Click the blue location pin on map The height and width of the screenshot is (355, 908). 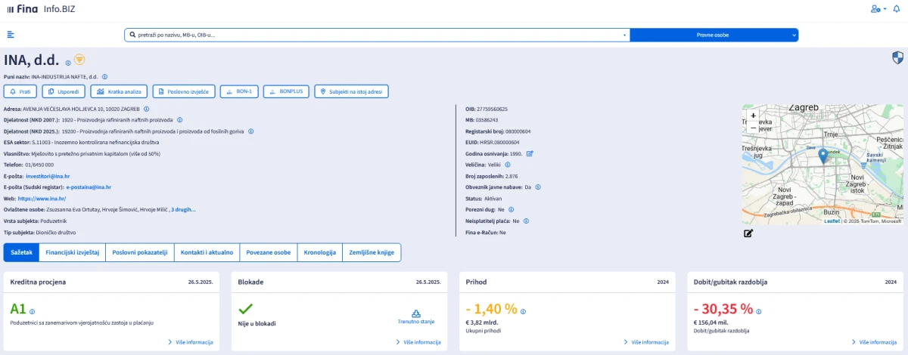(823, 156)
